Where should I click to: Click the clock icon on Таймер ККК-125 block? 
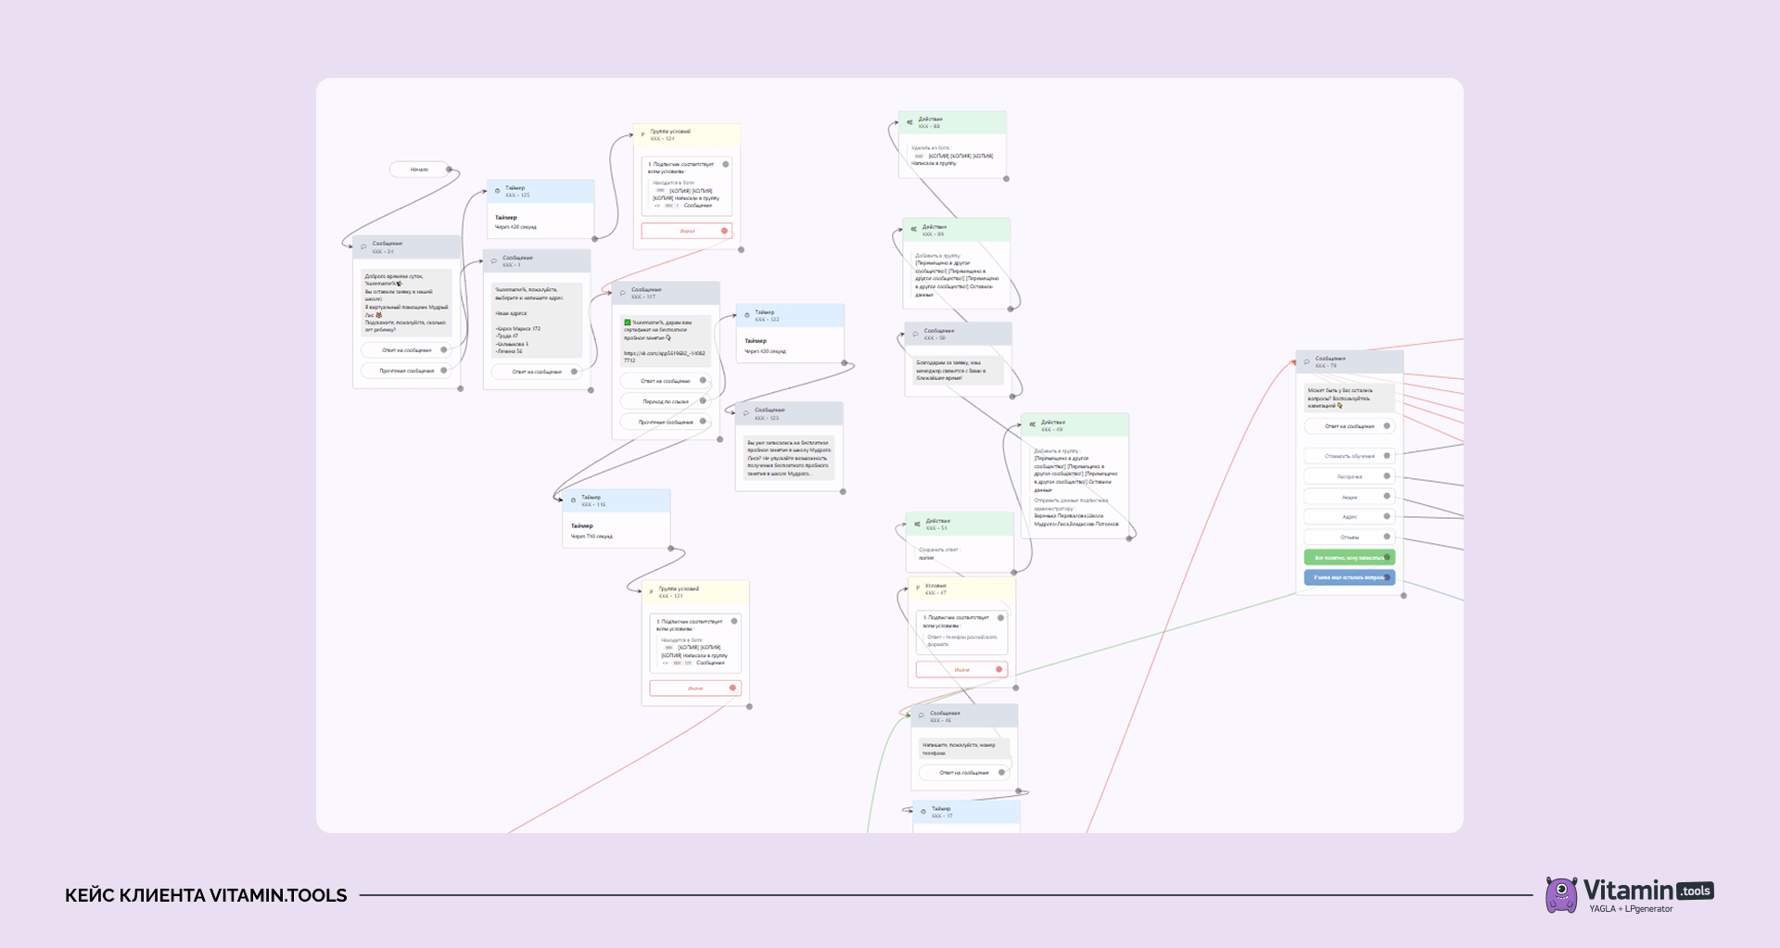coord(497,192)
